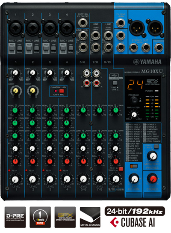Click the red right RCA jack for channel 7/8
Image resolution: width=171 pixels, height=233 pixels.
click(x=96, y=83)
